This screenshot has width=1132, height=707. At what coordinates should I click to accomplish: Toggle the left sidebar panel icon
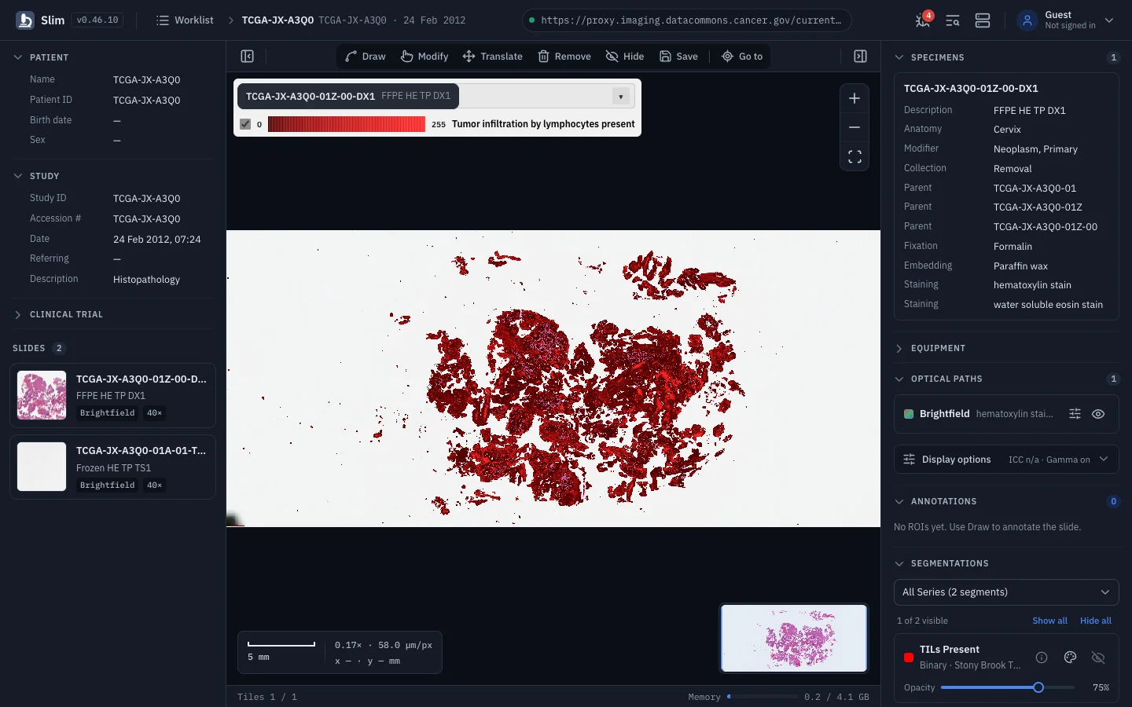coord(247,57)
